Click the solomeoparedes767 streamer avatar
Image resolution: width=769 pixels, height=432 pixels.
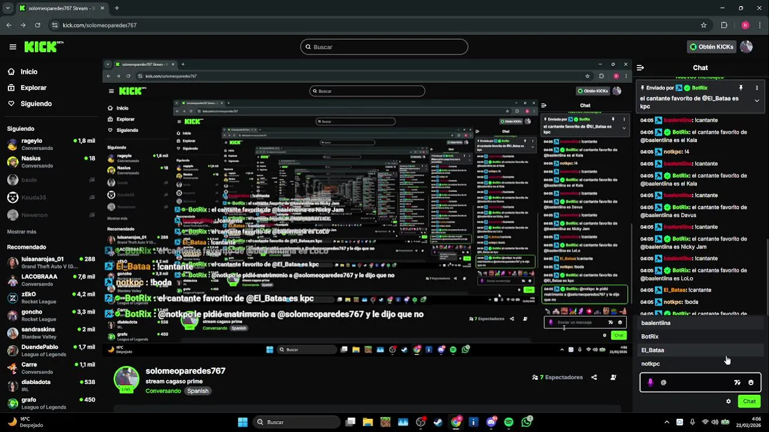click(x=126, y=379)
